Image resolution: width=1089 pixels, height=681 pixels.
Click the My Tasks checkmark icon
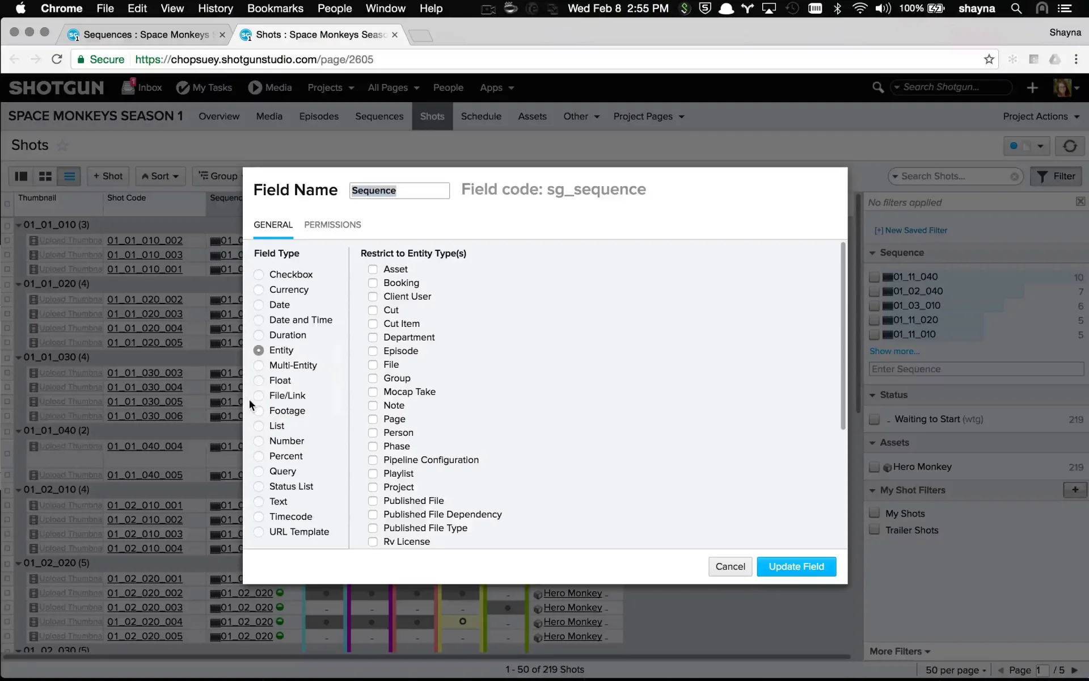[x=183, y=87]
